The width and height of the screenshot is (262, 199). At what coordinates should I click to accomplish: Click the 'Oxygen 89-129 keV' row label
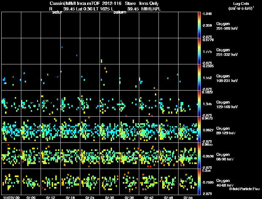226,131
